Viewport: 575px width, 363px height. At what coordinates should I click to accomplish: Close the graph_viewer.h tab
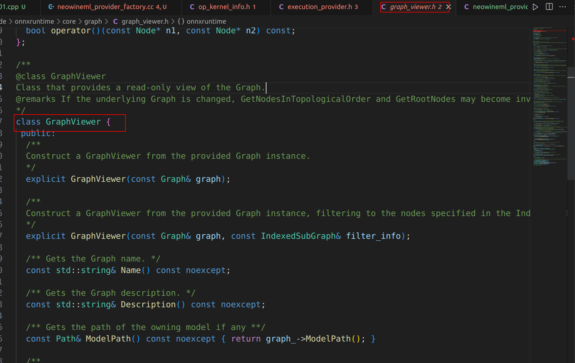coord(449,7)
